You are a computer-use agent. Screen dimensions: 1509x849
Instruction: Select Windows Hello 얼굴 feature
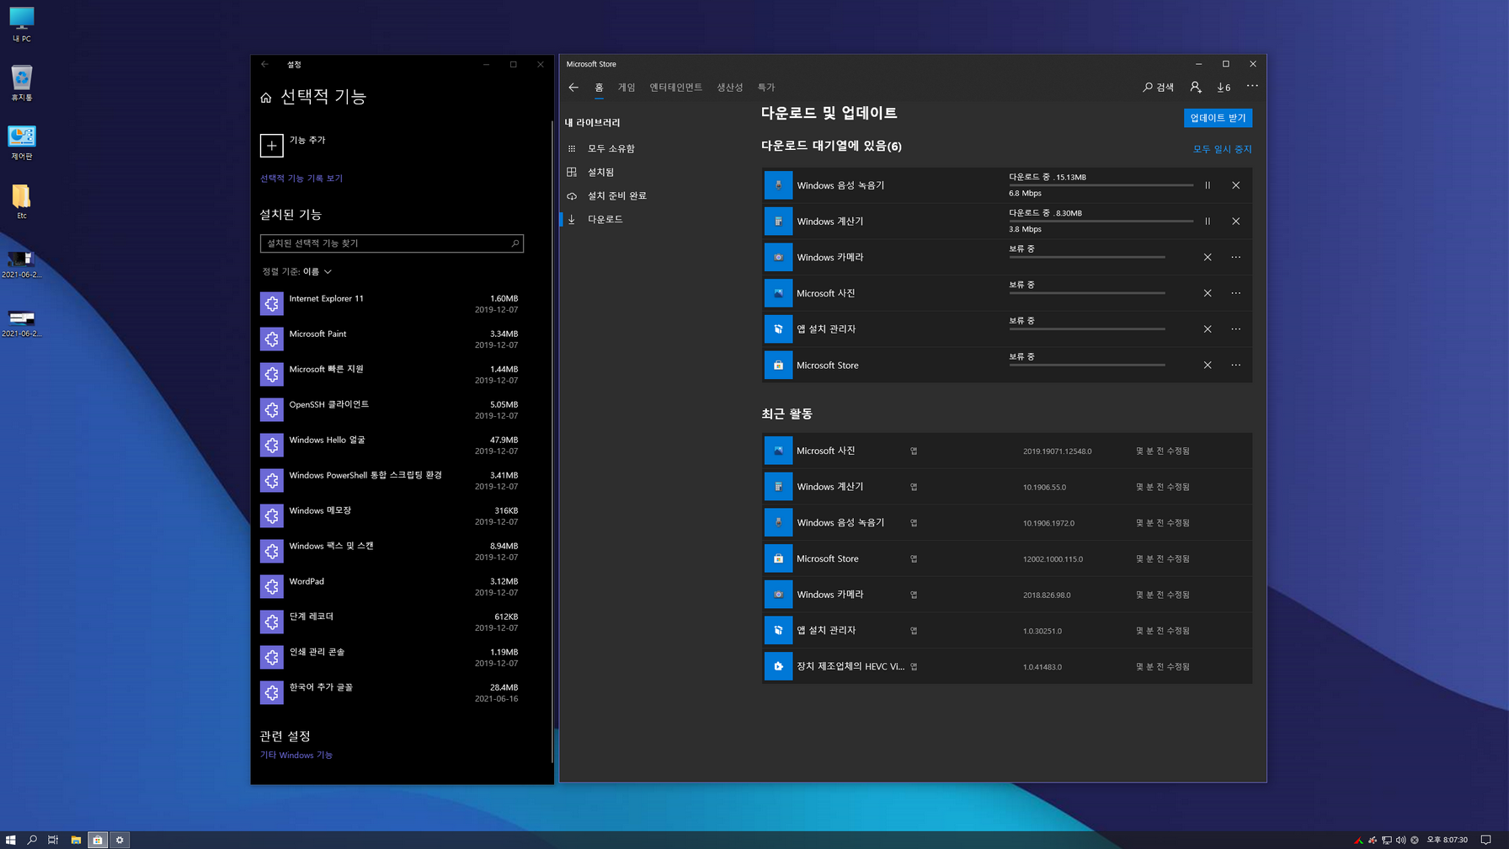392,445
